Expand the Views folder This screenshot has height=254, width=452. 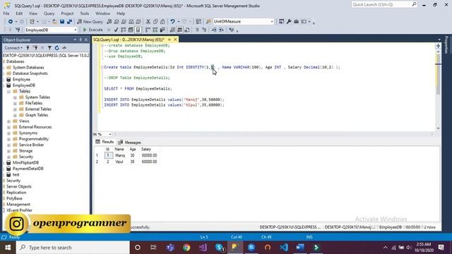(8, 121)
